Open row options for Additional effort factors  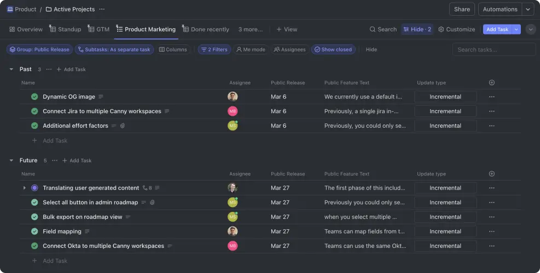(x=492, y=126)
